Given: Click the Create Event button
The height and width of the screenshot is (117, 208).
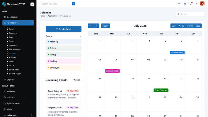Looking at the screenshot, I should pos(64,29).
